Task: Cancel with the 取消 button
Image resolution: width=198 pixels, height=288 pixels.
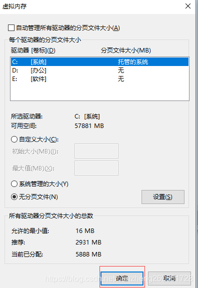Action: [169, 278]
